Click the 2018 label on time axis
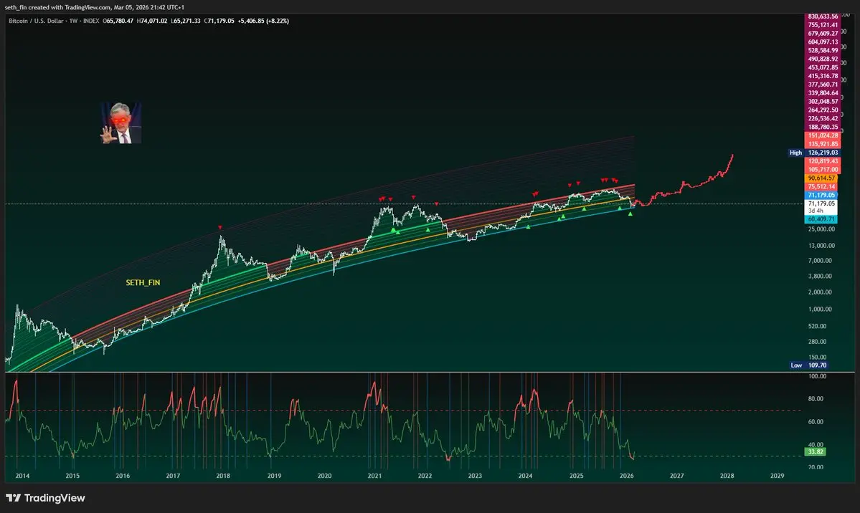This screenshot has width=860, height=513. pyautogui.click(x=223, y=476)
